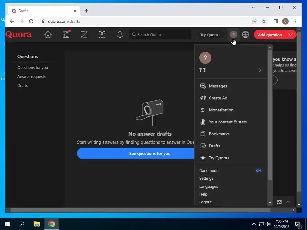Open Bookmarks from profile menu
307x230 pixels.
231,134
